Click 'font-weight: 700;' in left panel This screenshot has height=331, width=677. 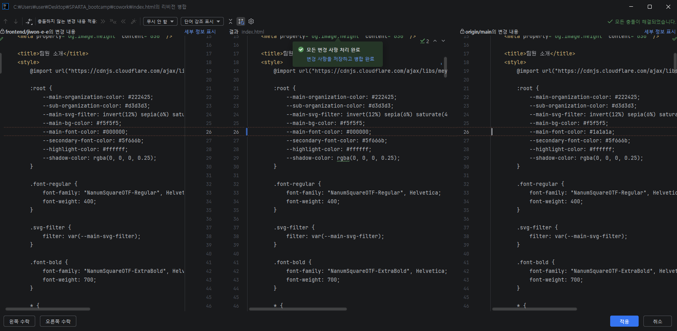point(70,280)
